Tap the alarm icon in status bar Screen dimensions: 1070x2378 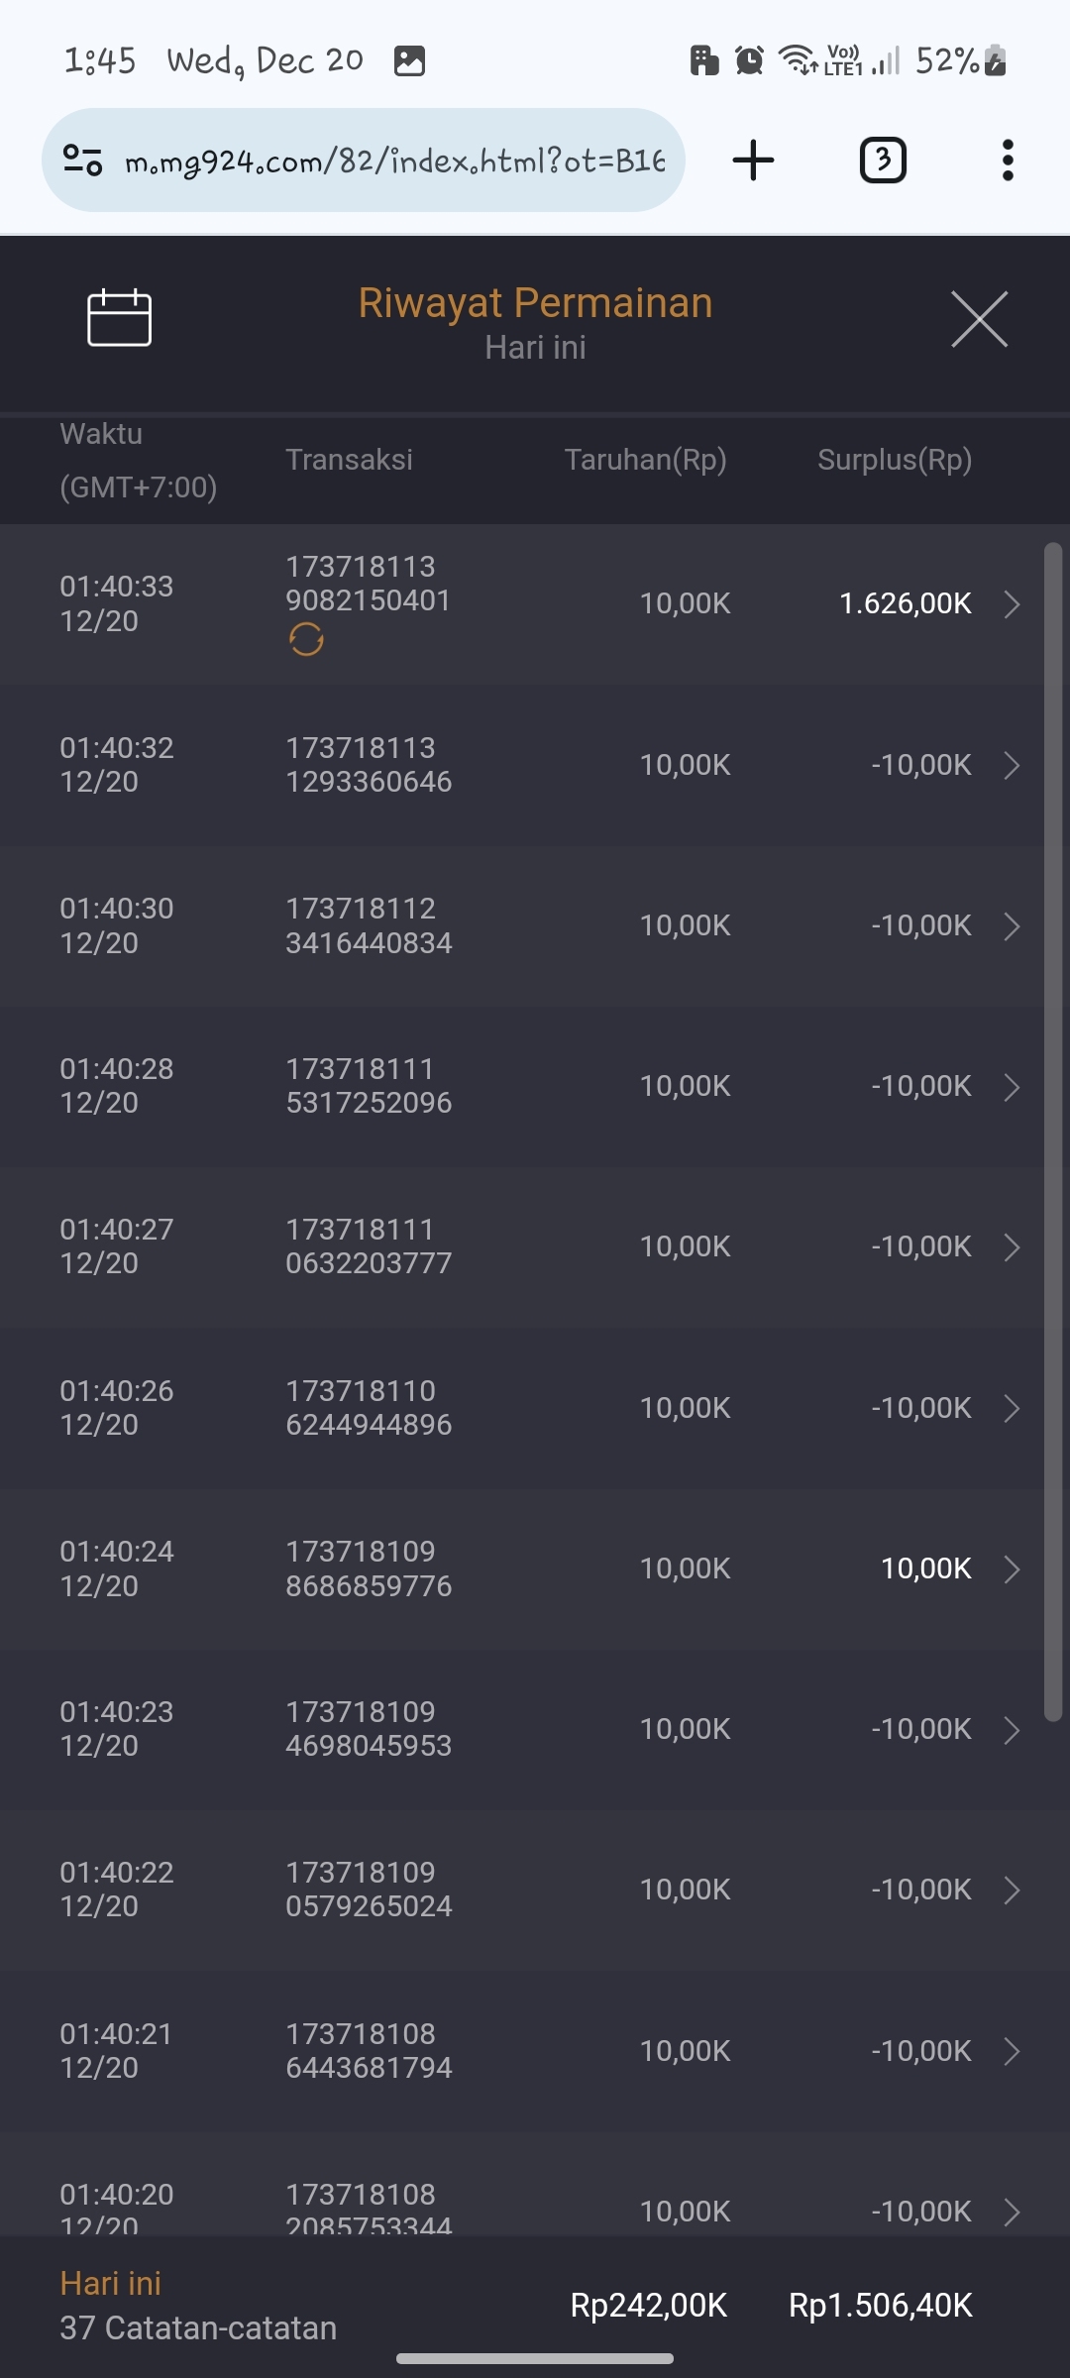pyautogui.click(x=750, y=61)
